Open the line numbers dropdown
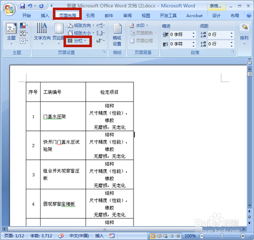254x240 pixels. pos(101,33)
